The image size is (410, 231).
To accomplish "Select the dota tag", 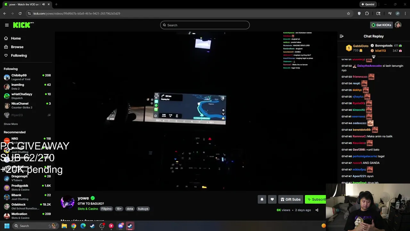I will pyautogui.click(x=130, y=209).
